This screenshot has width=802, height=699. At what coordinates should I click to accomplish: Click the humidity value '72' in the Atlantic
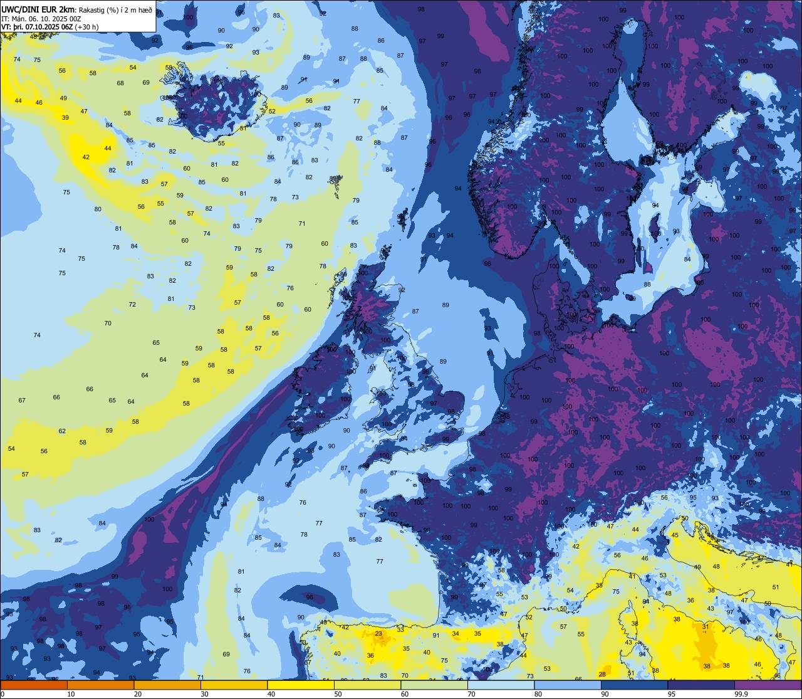[132, 305]
